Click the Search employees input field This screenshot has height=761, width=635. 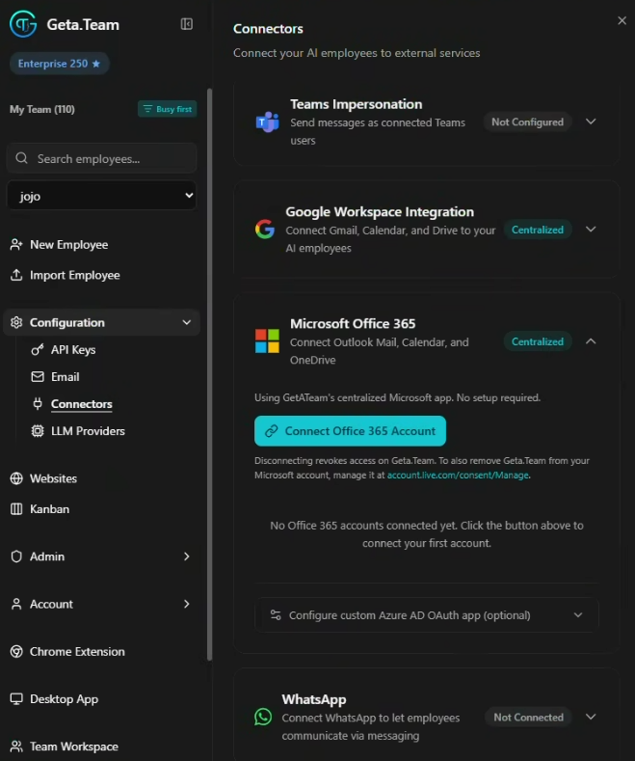pos(102,158)
